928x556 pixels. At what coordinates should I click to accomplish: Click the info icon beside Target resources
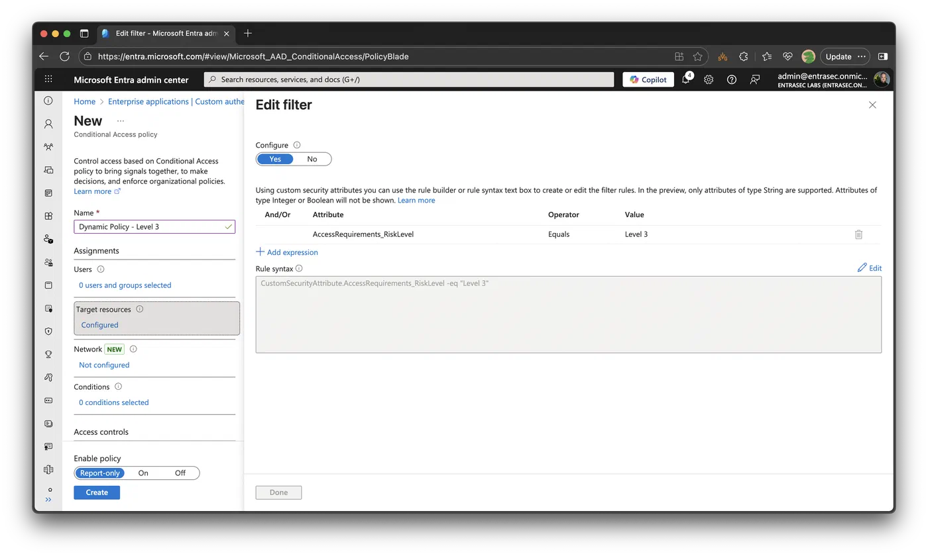[140, 309]
